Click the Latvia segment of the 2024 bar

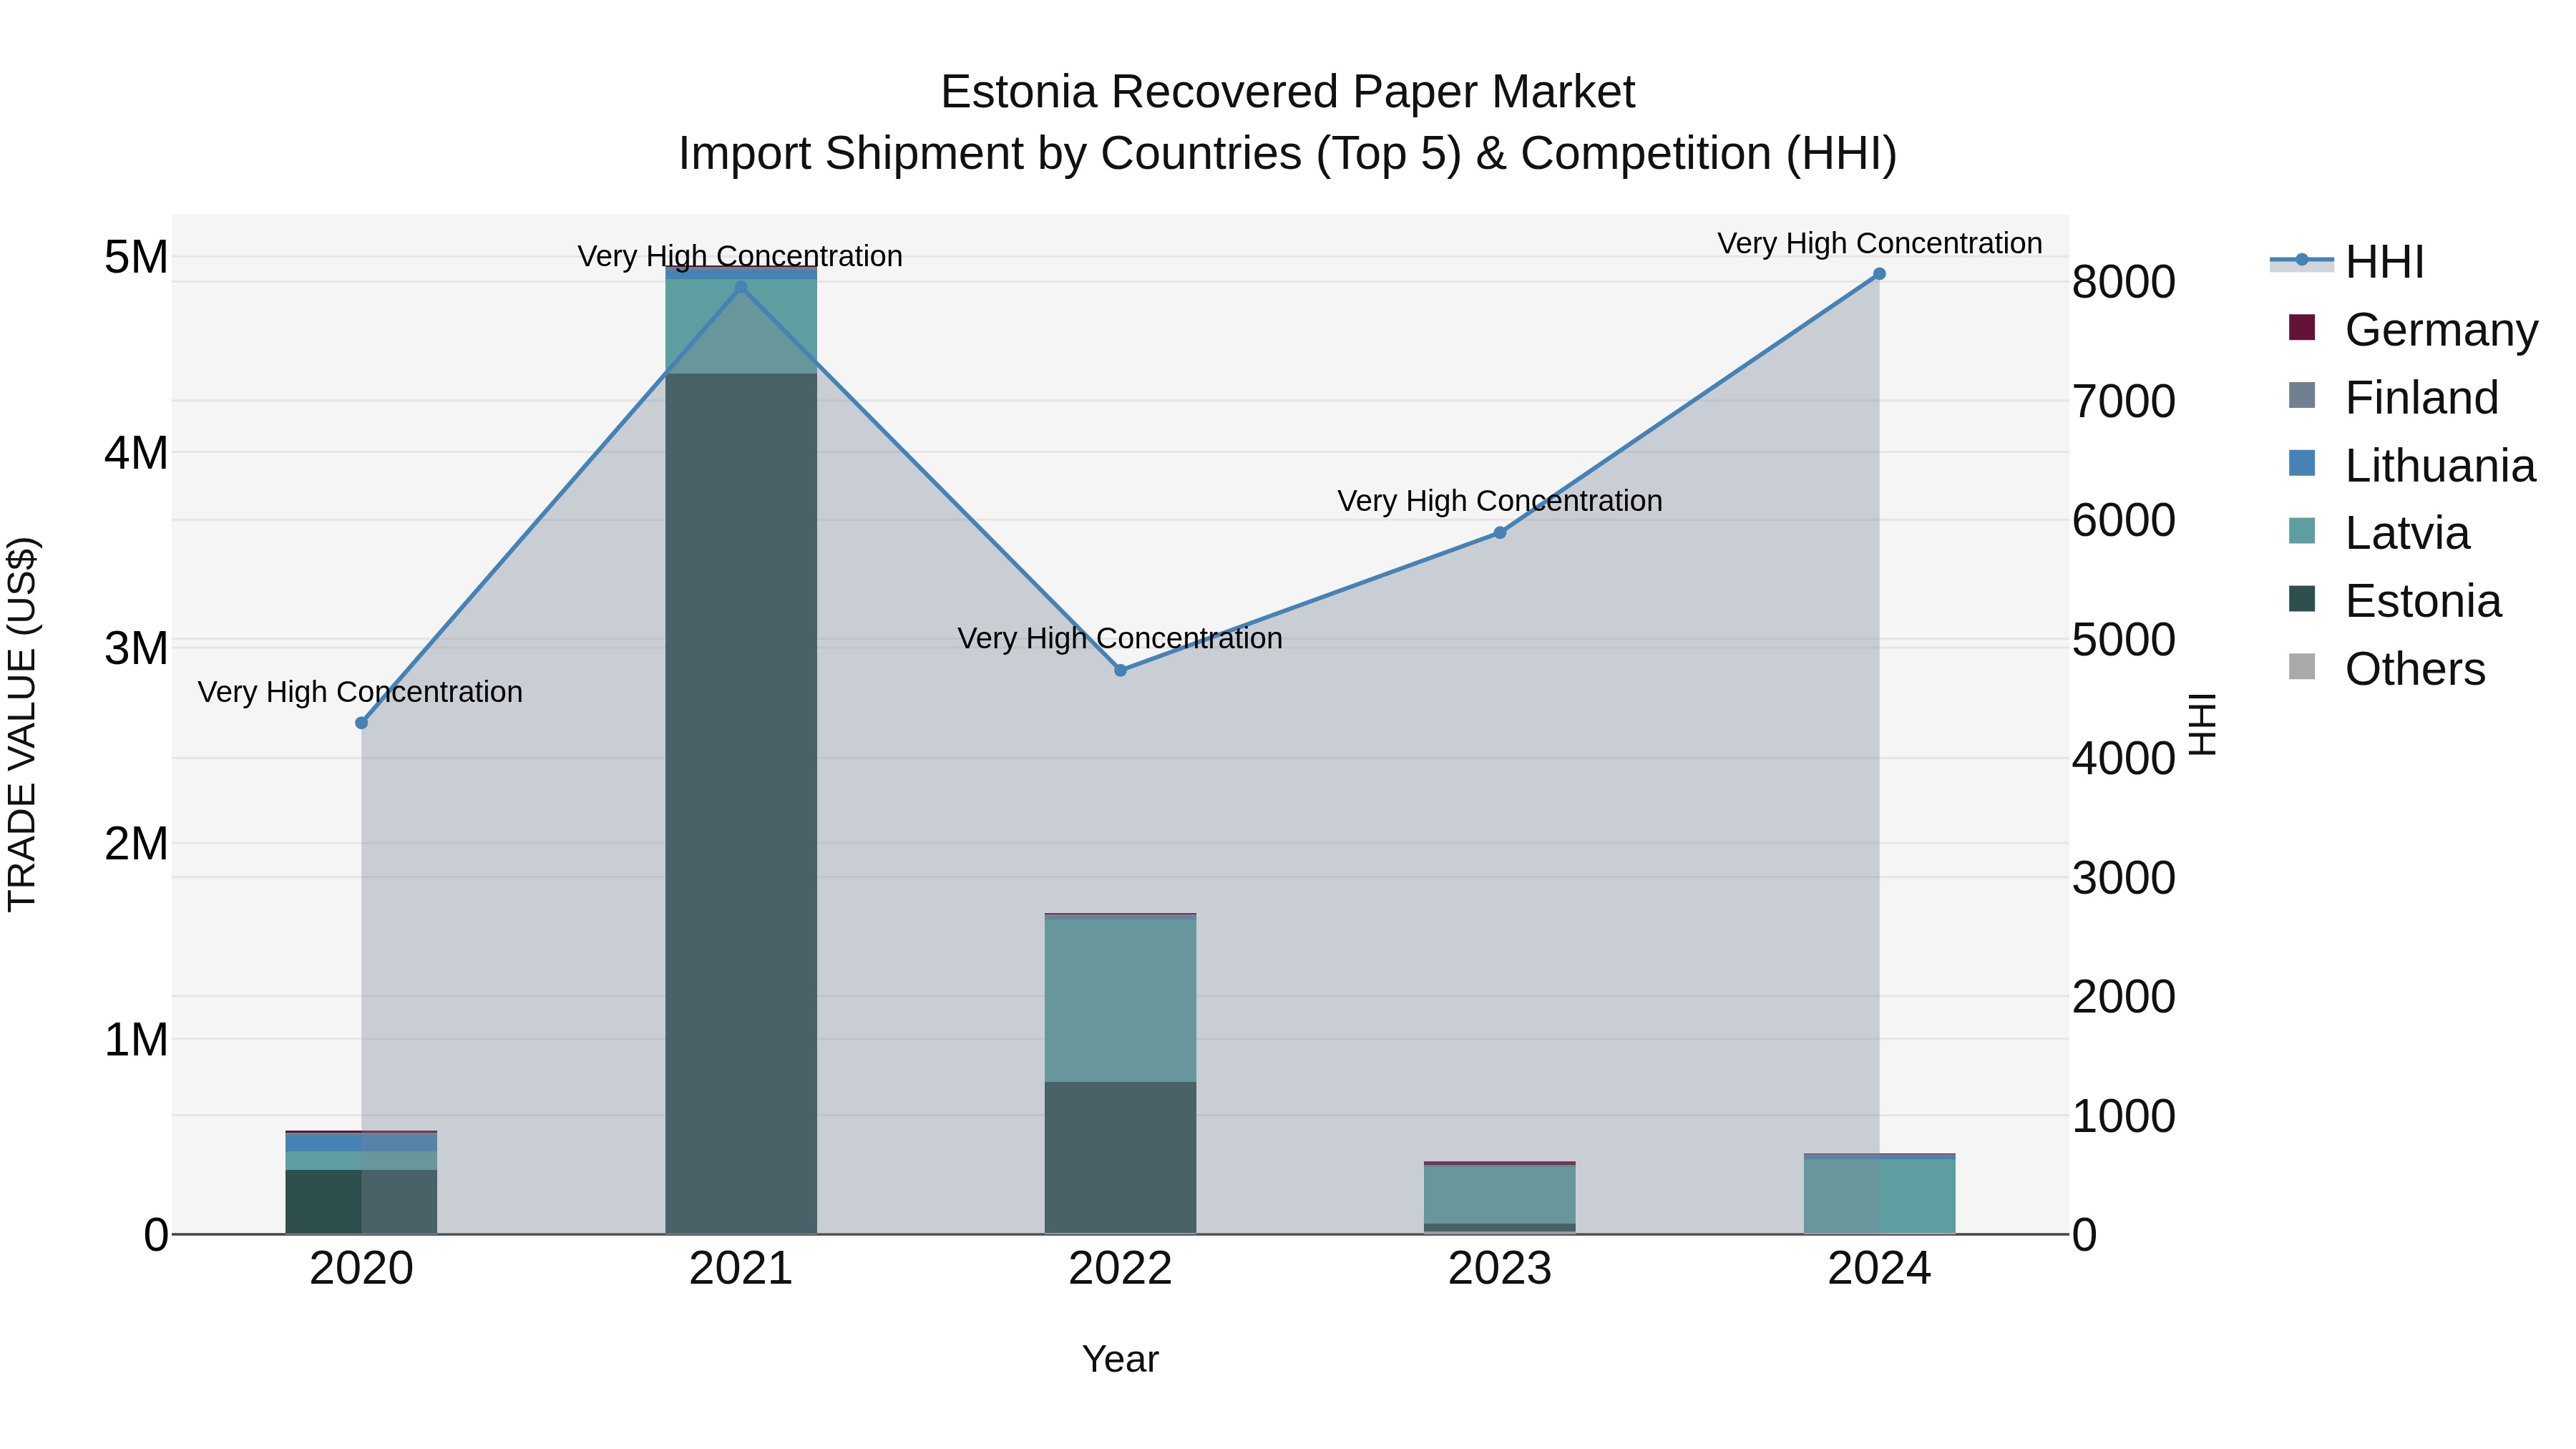point(1879,1196)
